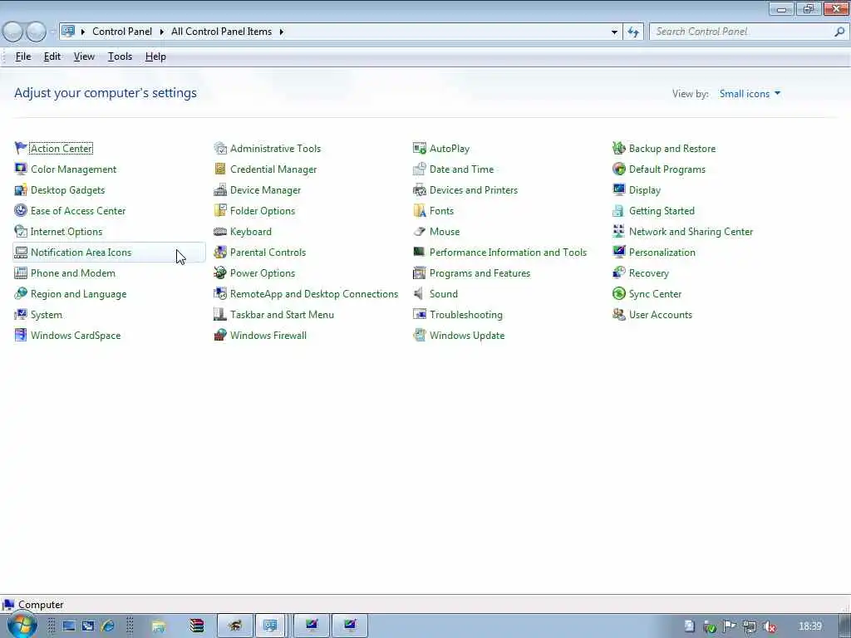This screenshot has height=638, width=851.
Task: Open Region and Language globe icon
Action: click(21, 293)
